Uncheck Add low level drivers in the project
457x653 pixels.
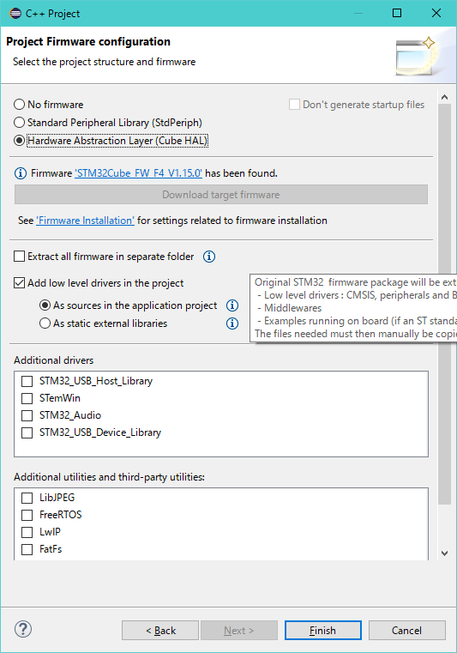point(19,283)
